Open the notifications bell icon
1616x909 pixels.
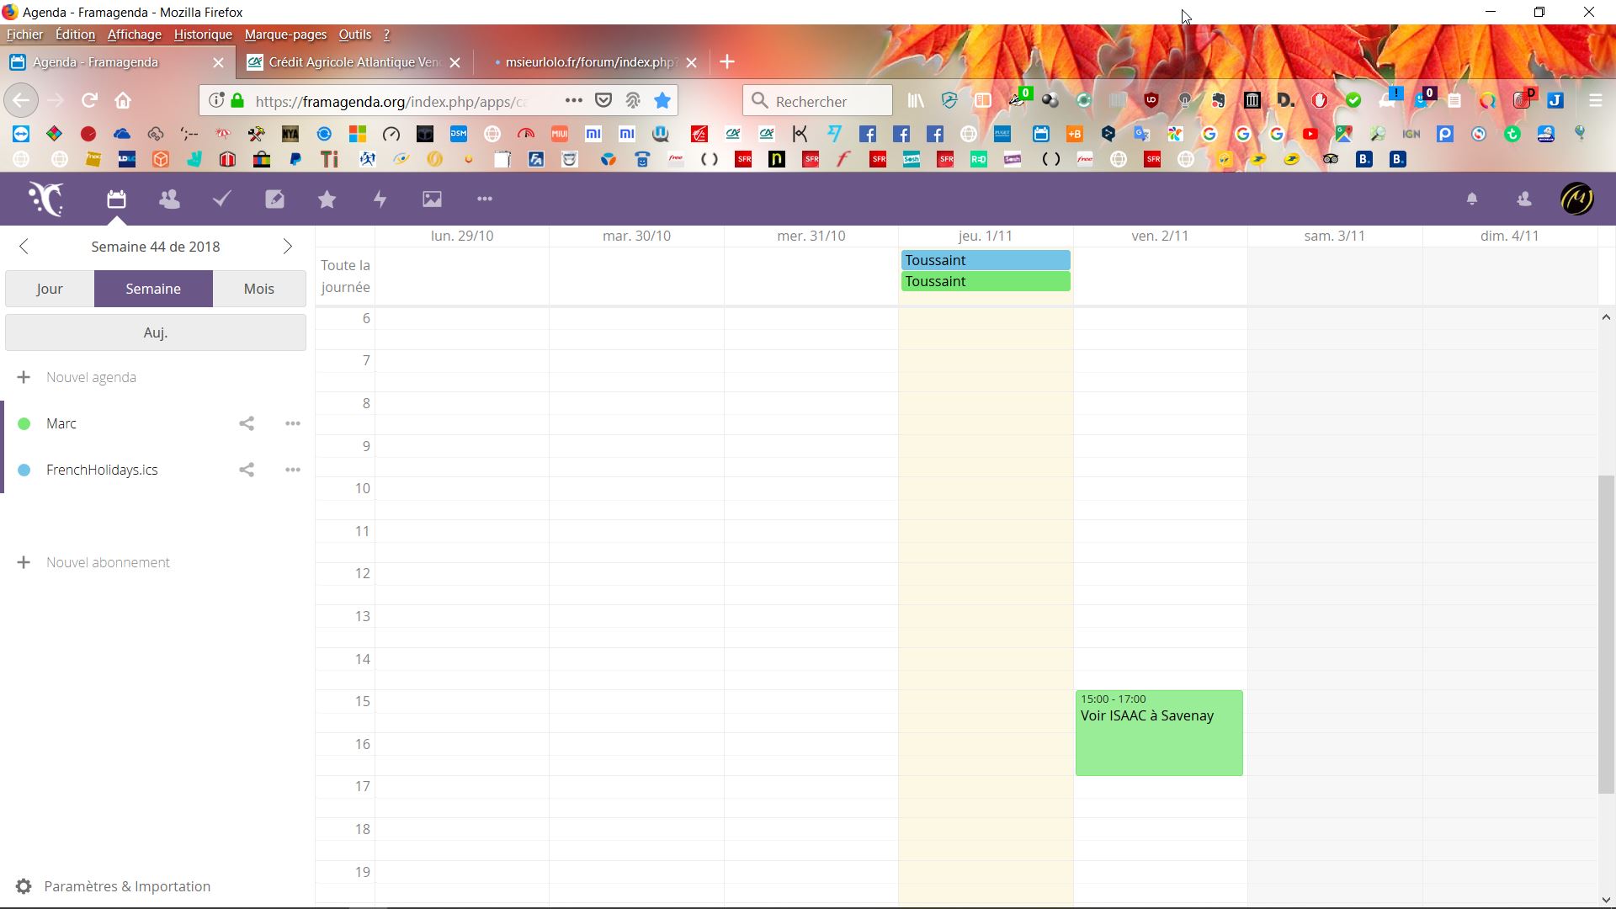(1472, 199)
